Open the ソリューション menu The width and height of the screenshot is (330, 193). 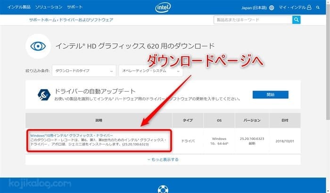tap(49, 7)
